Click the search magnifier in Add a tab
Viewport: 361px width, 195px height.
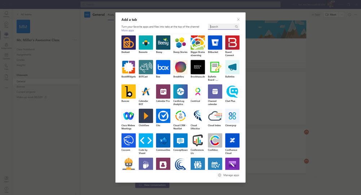point(236,27)
